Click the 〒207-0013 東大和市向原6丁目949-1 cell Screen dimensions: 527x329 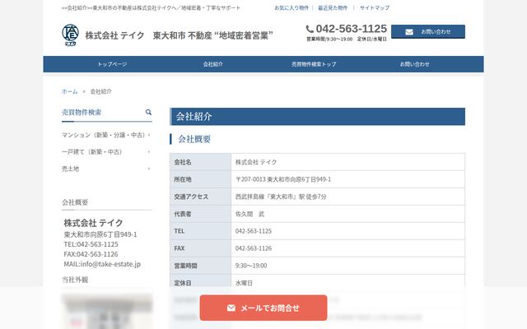click(x=347, y=179)
